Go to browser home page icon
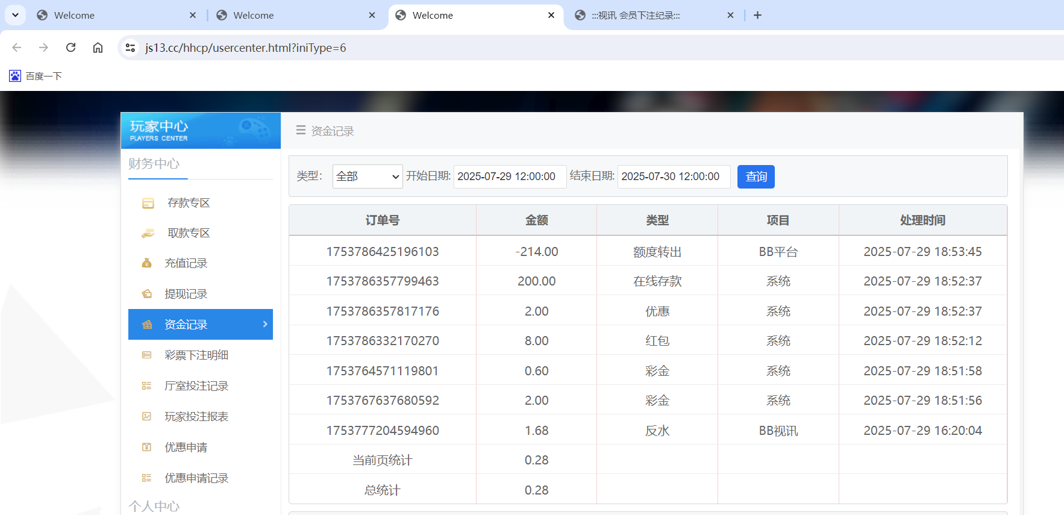1064x515 pixels. (x=98, y=48)
